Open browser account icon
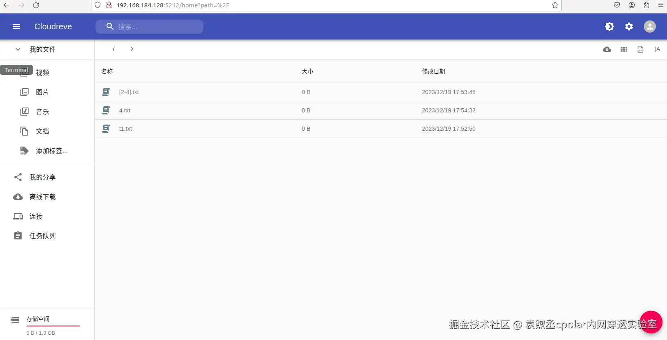The width and height of the screenshot is (667, 340). coord(631,5)
